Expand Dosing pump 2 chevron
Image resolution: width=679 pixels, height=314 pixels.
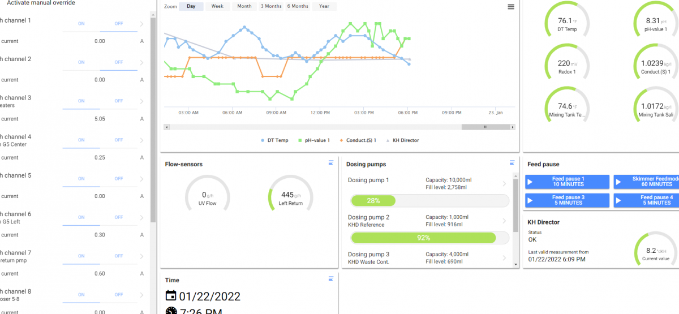point(504,221)
